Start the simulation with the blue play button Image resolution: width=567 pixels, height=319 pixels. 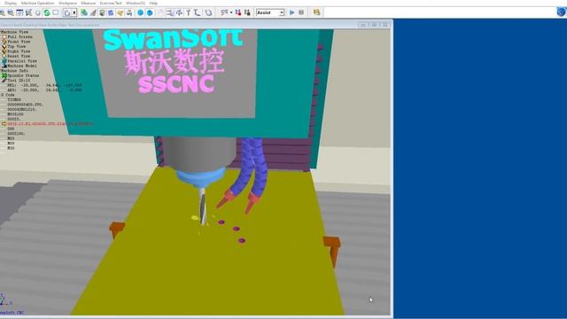tap(292, 12)
